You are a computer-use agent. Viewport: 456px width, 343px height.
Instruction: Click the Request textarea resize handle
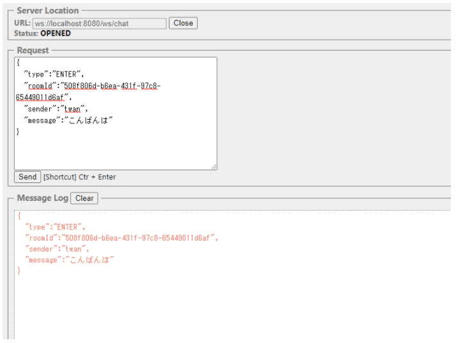tap(214, 166)
